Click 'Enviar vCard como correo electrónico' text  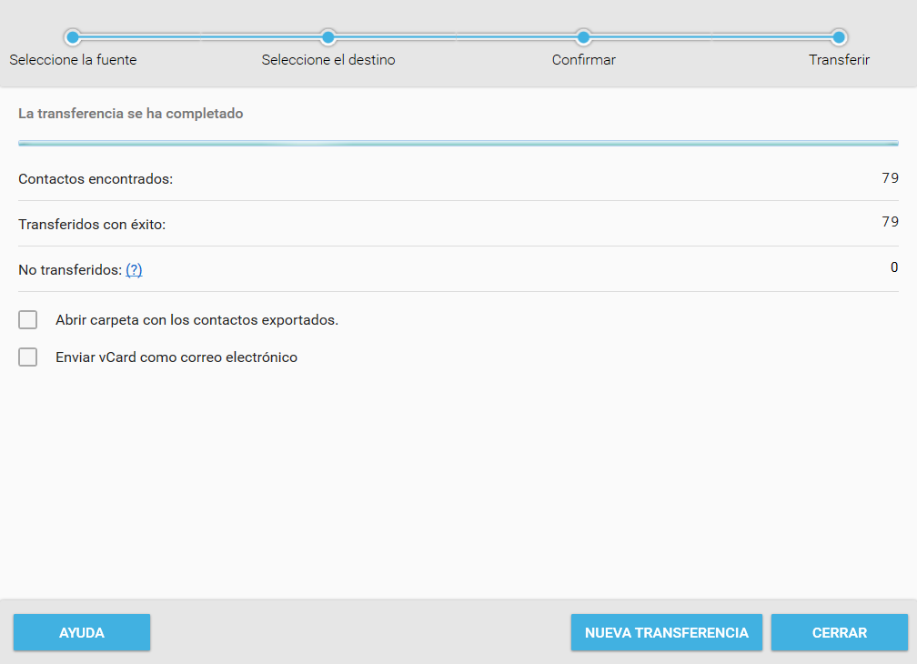click(176, 357)
